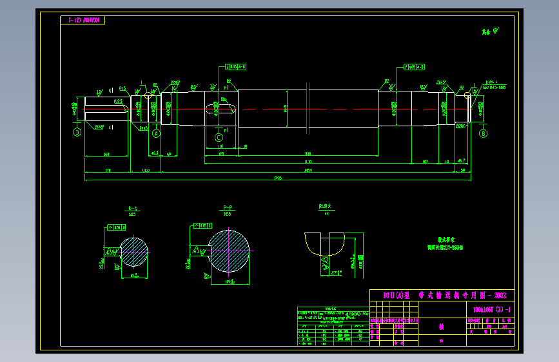
Task: Select the P-P hatched cross-section circle
Action: point(228,251)
